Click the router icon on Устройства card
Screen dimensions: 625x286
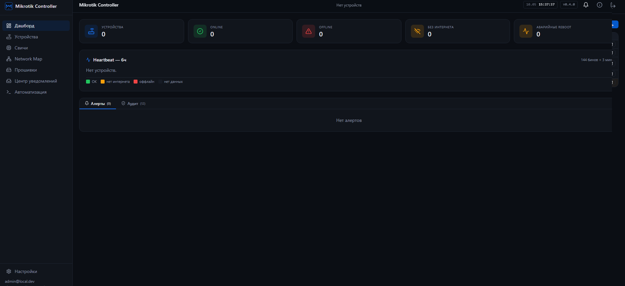(91, 31)
